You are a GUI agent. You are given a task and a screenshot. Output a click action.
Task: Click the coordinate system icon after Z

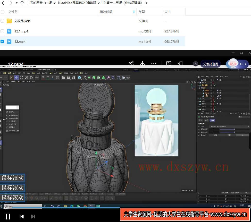point(58,78)
